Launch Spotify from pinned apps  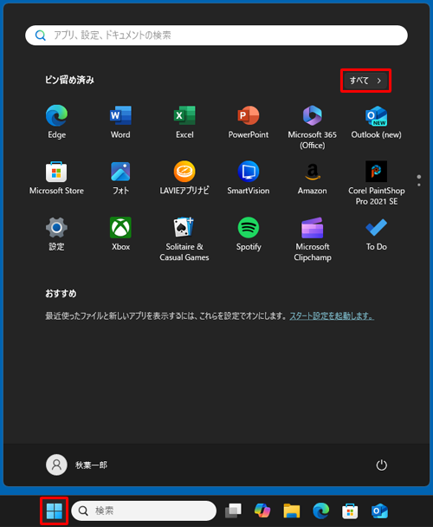pos(249,234)
